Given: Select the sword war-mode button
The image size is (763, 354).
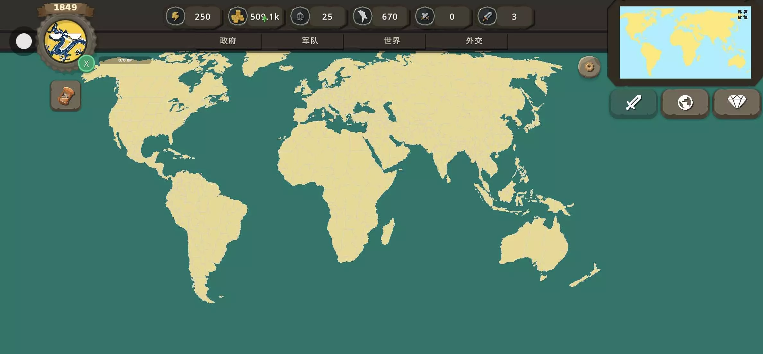Looking at the screenshot, I should pos(633,103).
